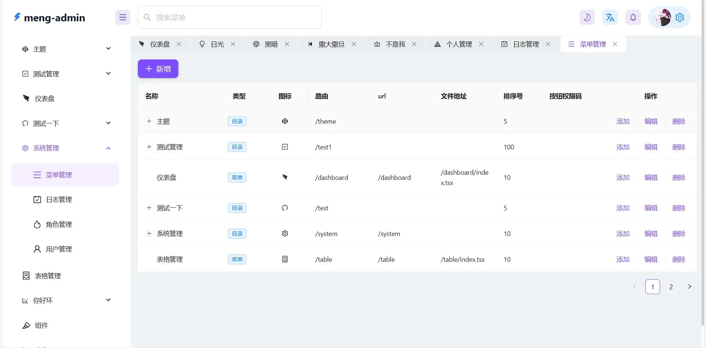The image size is (706, 348).
Task: Click the 新增 button
Action: click(x=158, y=69)
